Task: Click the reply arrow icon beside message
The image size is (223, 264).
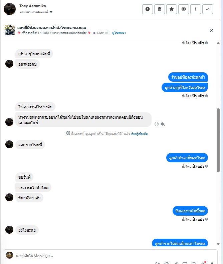Action: point(163,124)
